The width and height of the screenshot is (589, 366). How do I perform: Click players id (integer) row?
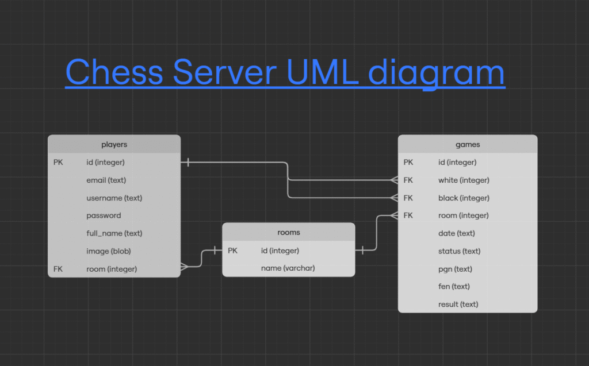click(114, 162)
